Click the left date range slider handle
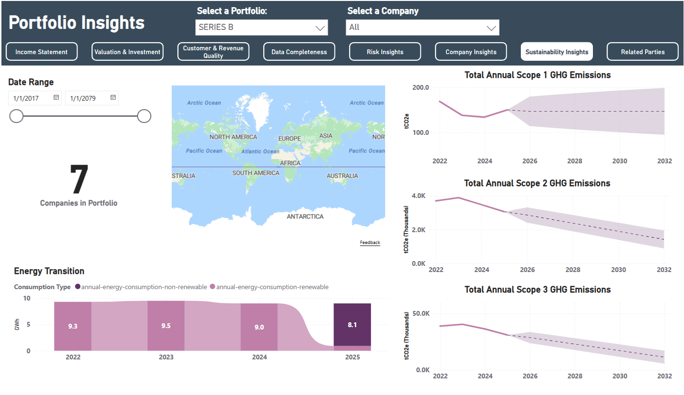The height and width of the screenshot is (395, 684). tap(17, 116)
